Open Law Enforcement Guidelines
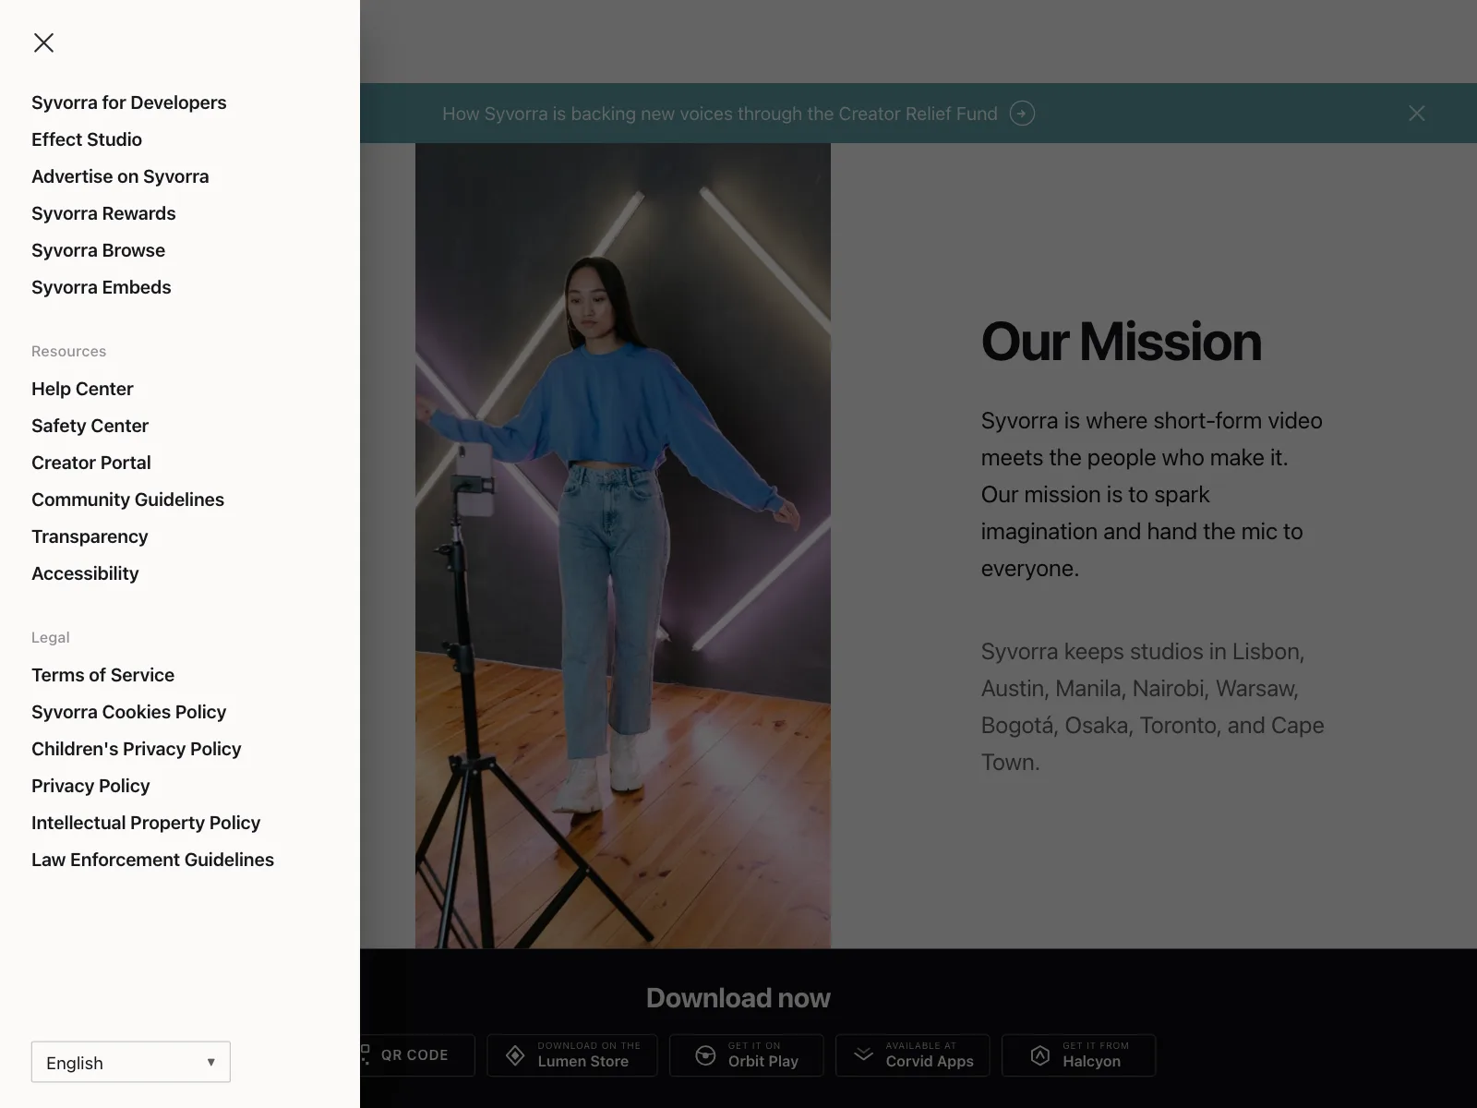The image size is (1477, 1108). click(153, 860)
